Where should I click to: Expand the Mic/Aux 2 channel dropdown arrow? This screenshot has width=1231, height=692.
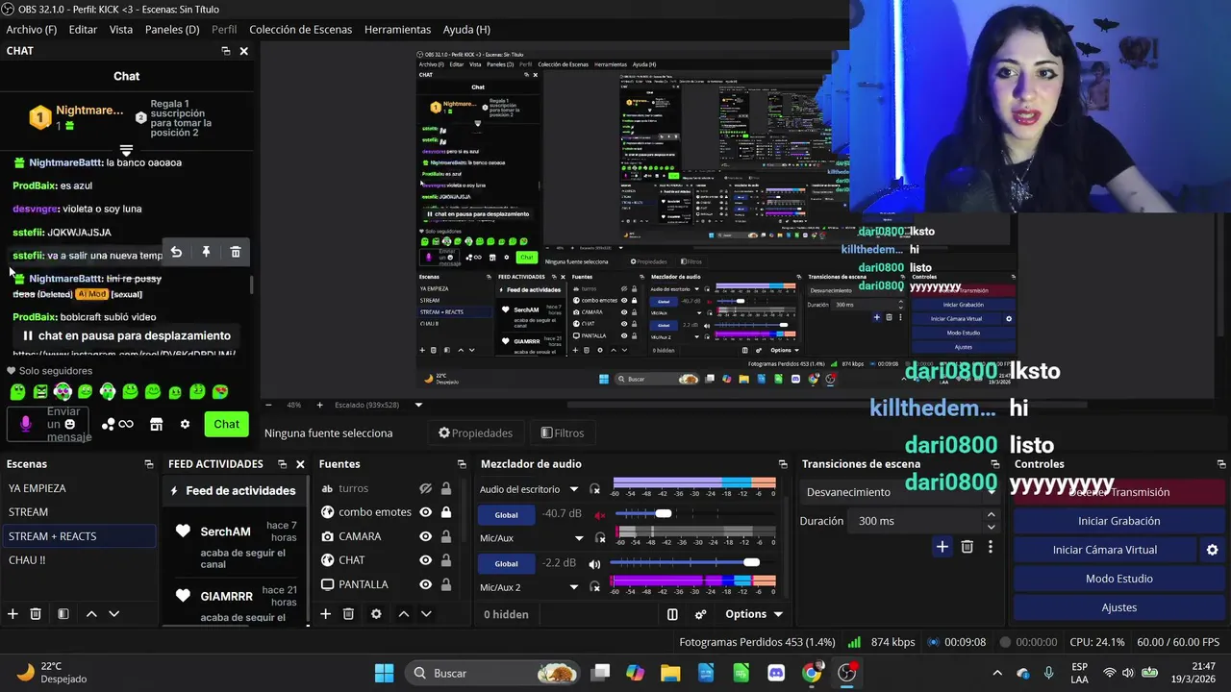[574, 587]
